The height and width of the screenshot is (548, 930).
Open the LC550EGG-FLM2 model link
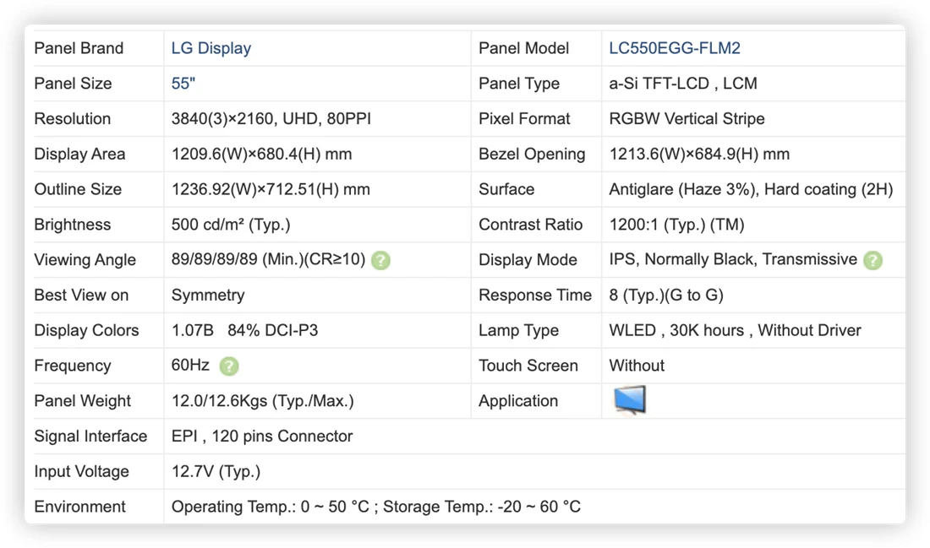pos(675,48)
